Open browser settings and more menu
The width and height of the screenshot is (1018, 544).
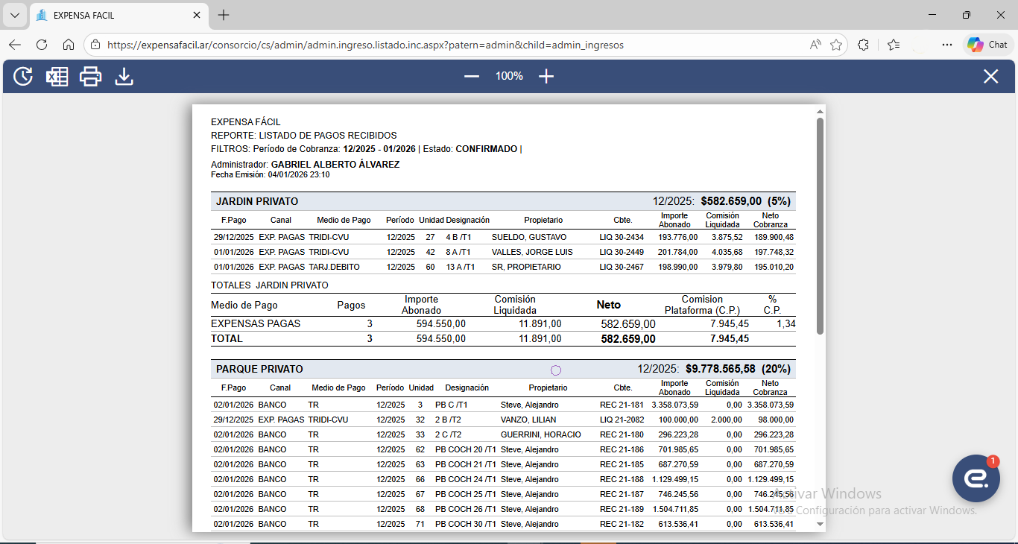[x=946, y=45]
